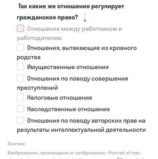Viewport: 158px width, 159px height.
Task: Click the red exclamation mark icon
Action: coord(85,17)
